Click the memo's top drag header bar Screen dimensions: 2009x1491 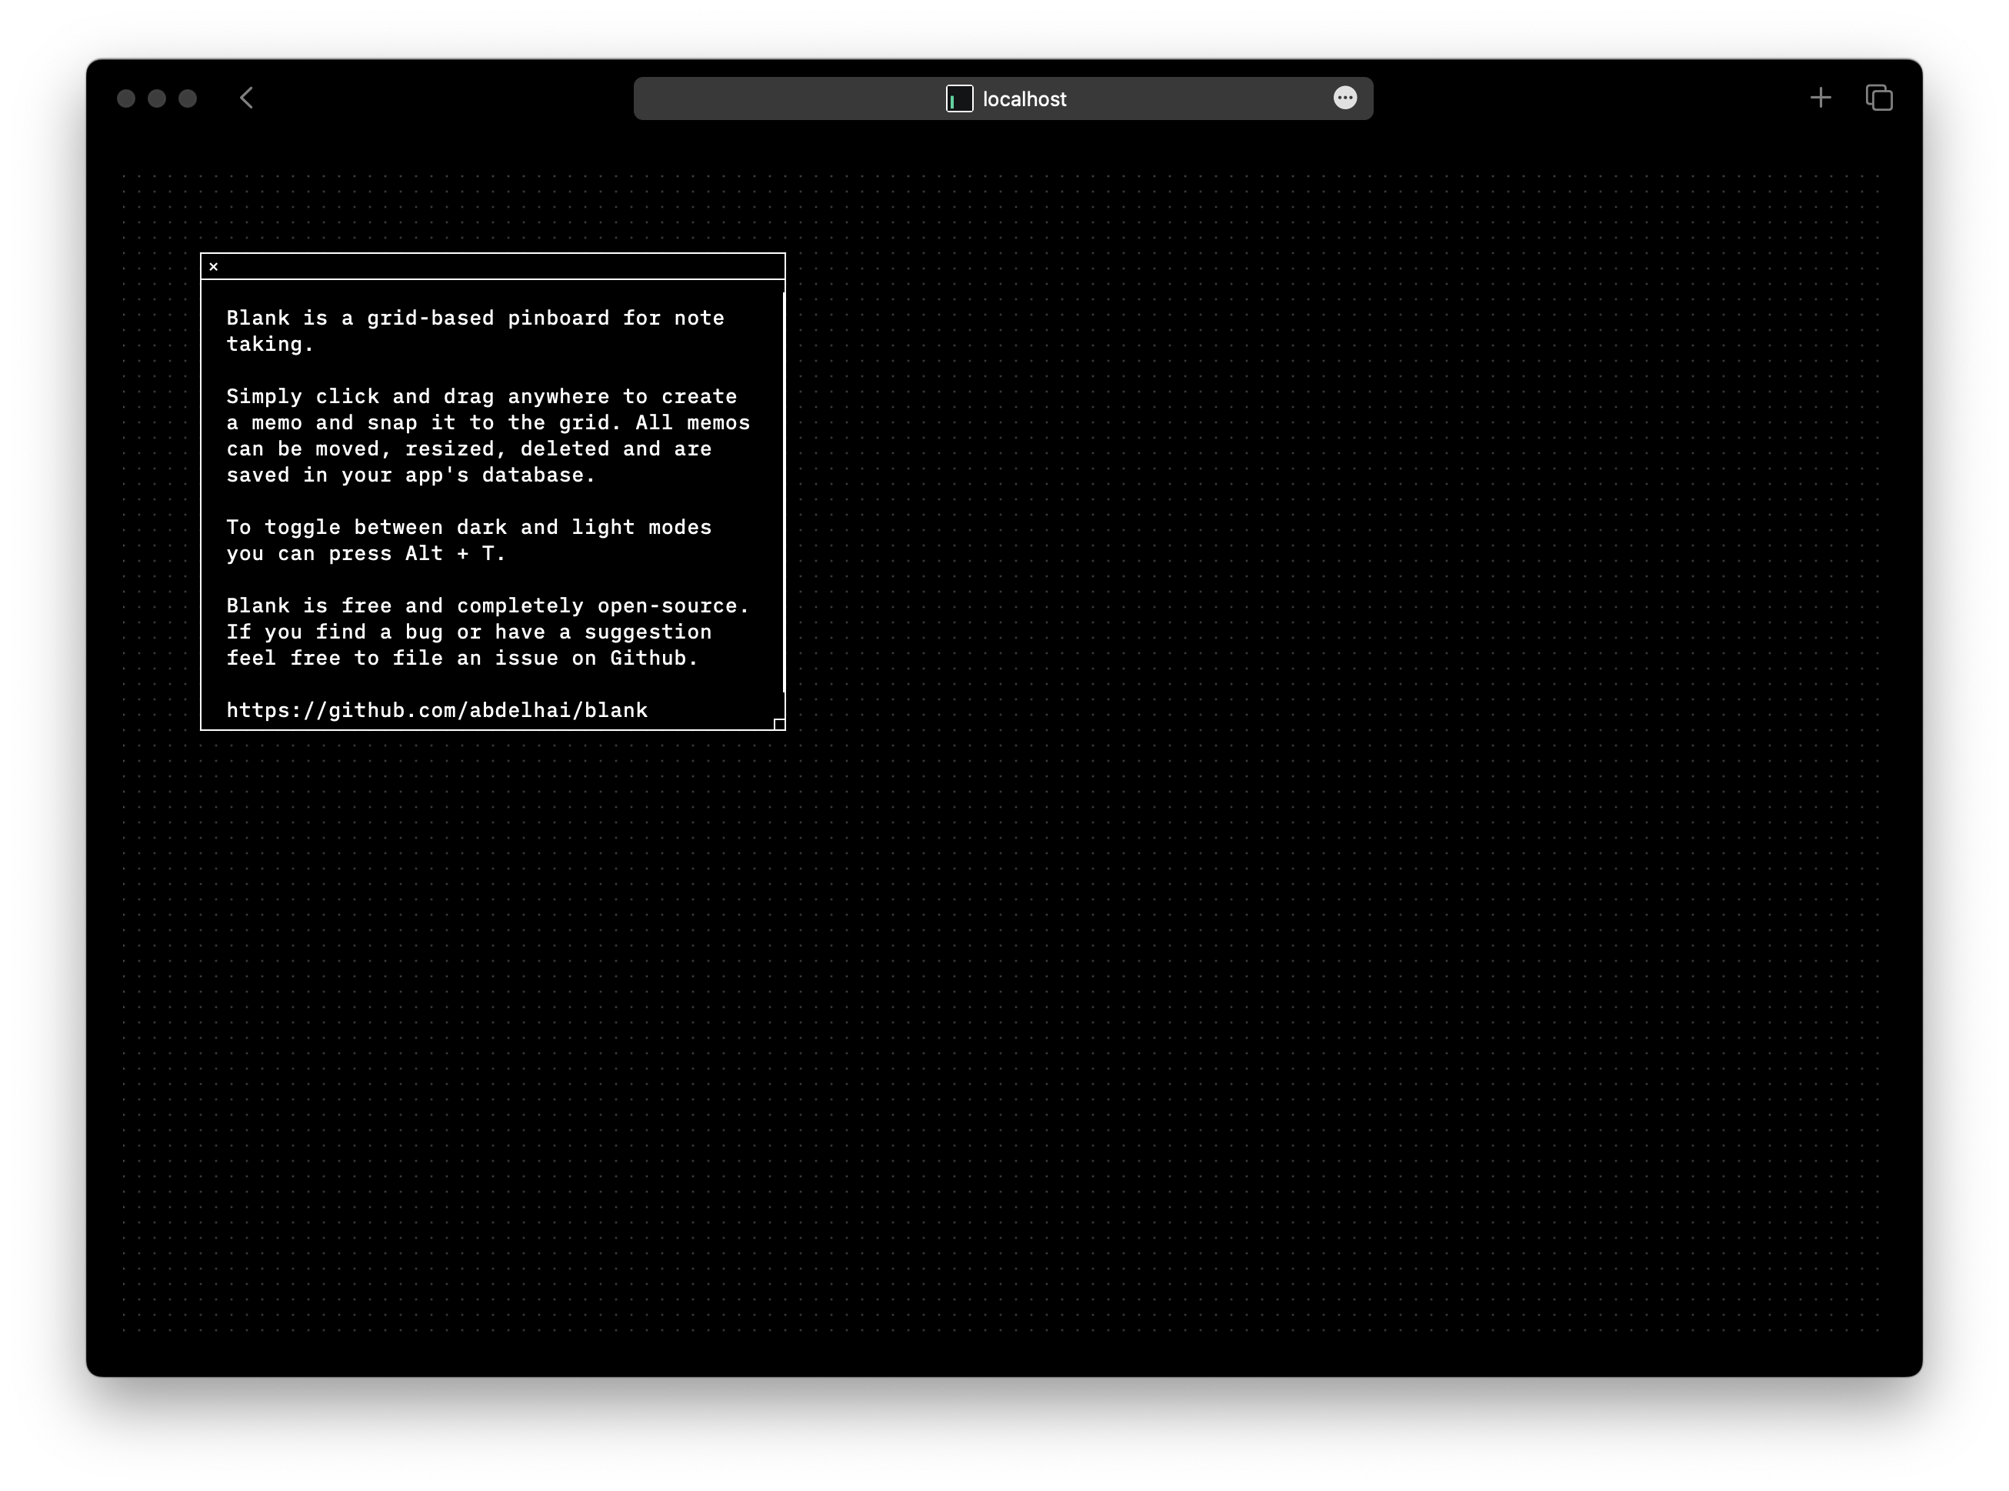[495, 266]
